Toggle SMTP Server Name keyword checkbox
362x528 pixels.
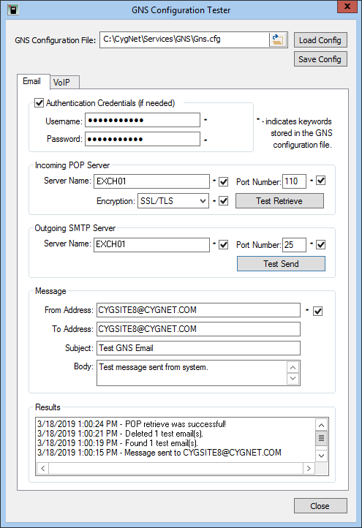[x=223, y=245]
